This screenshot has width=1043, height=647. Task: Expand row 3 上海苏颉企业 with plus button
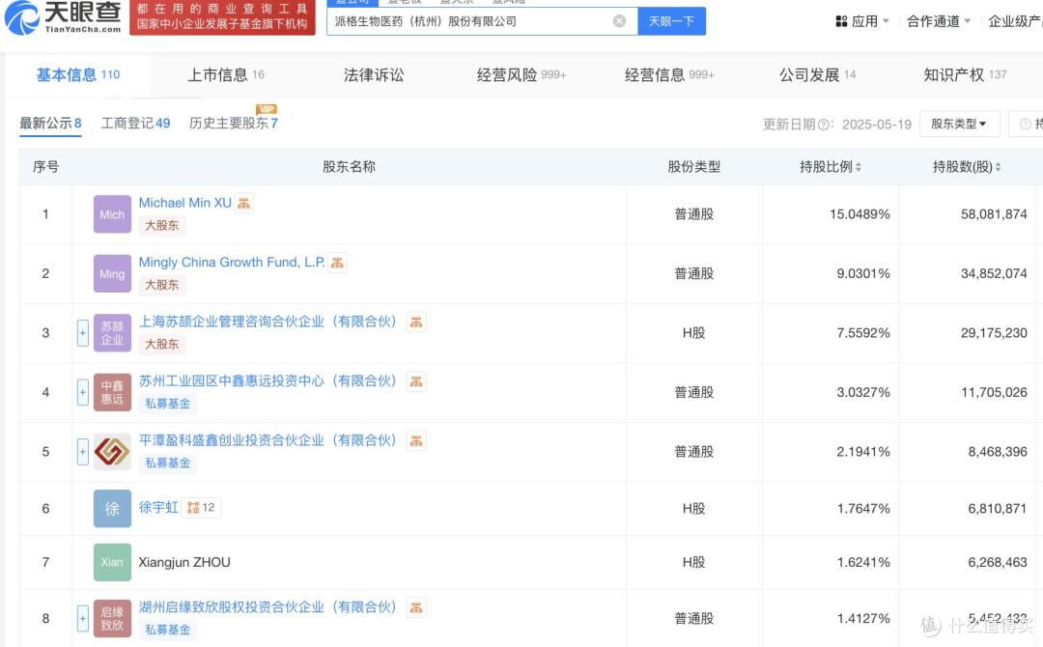tap(82, 333)
